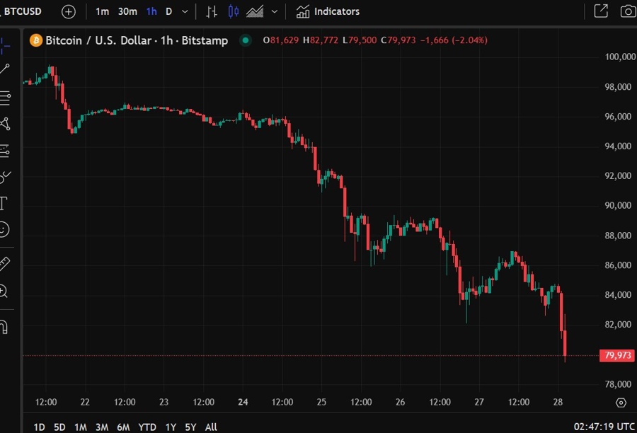The image size is (637, 433).
Task: Toggle the magnet mode tool
Action: coord(4,327)
